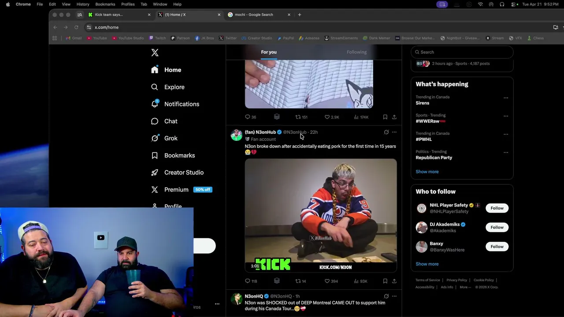564x317 pixels.
Task: Show more under What's happening
Action: point(427,172)
